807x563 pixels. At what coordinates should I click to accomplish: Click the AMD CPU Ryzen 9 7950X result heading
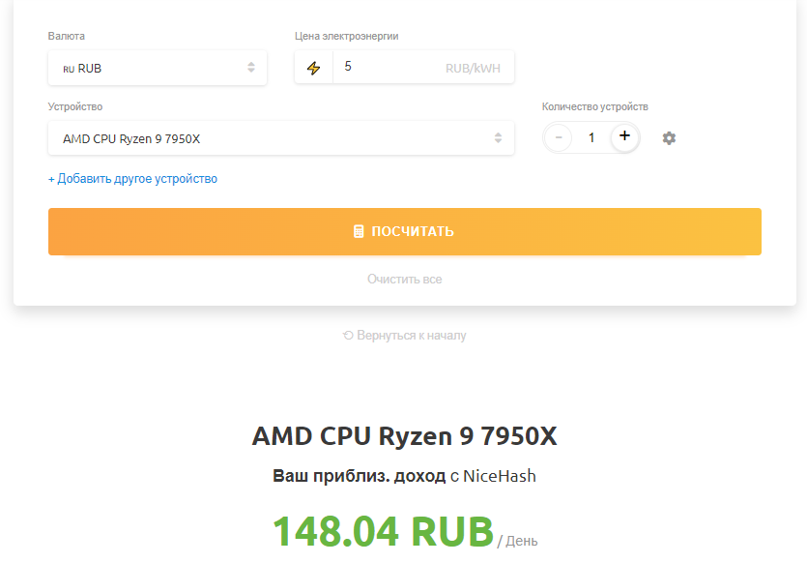click(404, 436)
